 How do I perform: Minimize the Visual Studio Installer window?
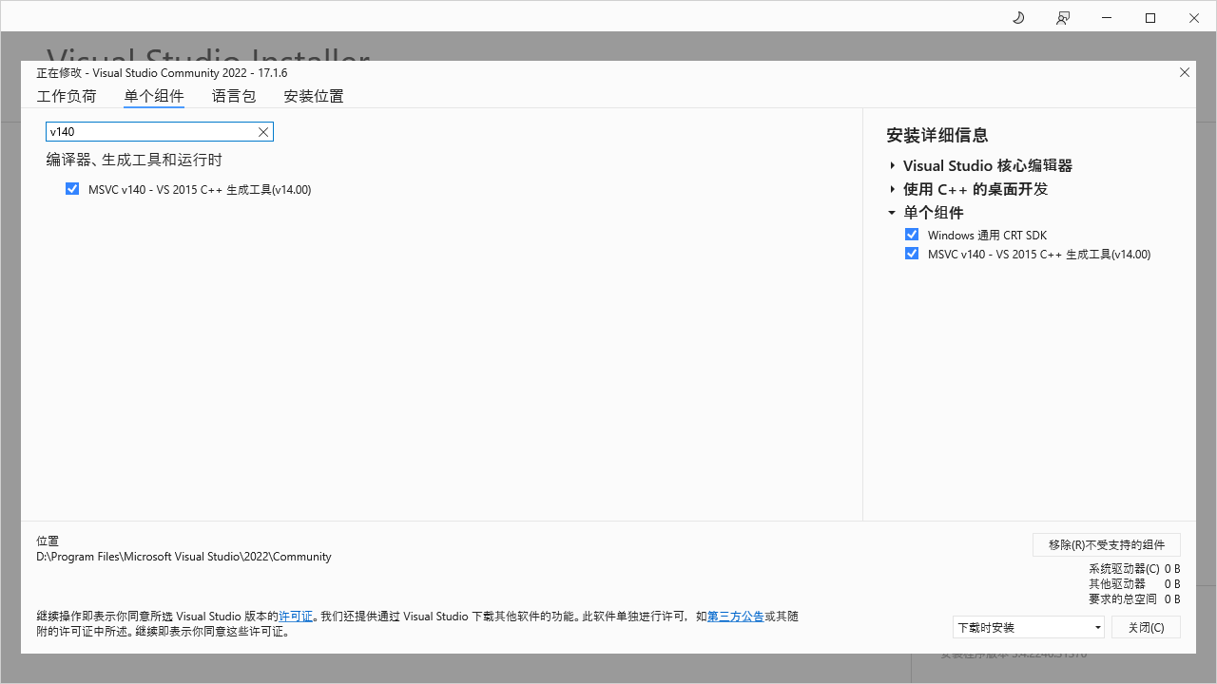coord(1107,18)
